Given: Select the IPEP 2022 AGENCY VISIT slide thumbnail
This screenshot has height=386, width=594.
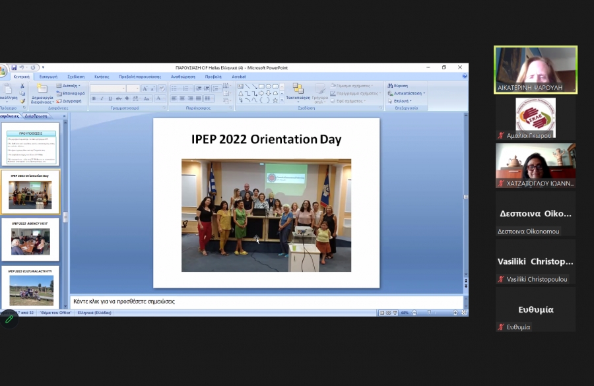Looking at the screenshot, I should (30, 240).
